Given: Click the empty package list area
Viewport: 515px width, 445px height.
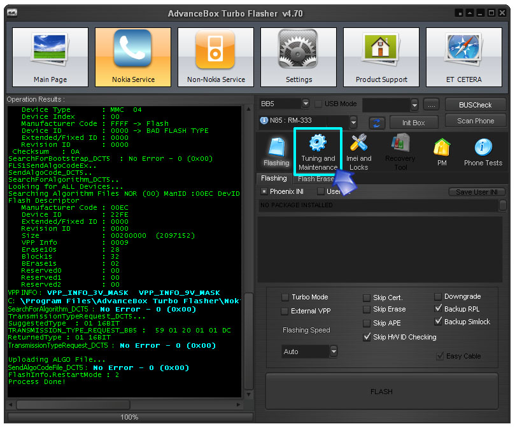Looking at the screenshot, I should pos(380,249).
